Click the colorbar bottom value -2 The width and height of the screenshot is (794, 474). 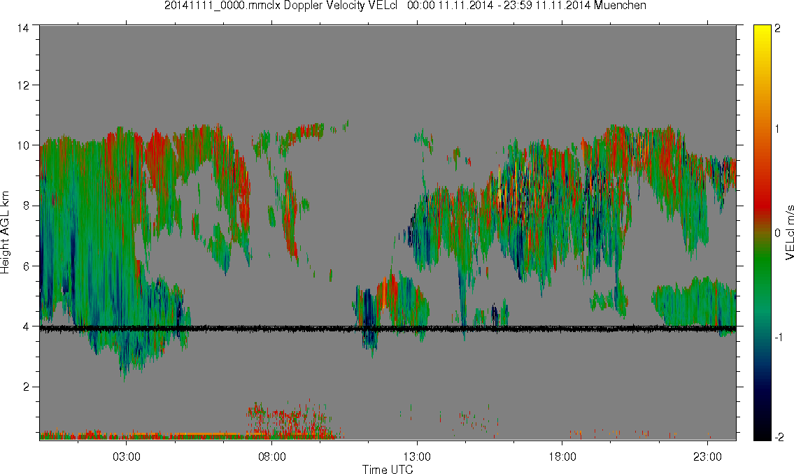778,437
